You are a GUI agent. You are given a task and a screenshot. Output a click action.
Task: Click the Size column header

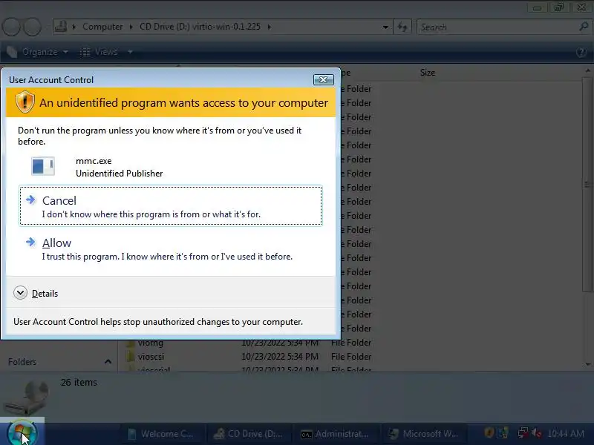point(428,73)
